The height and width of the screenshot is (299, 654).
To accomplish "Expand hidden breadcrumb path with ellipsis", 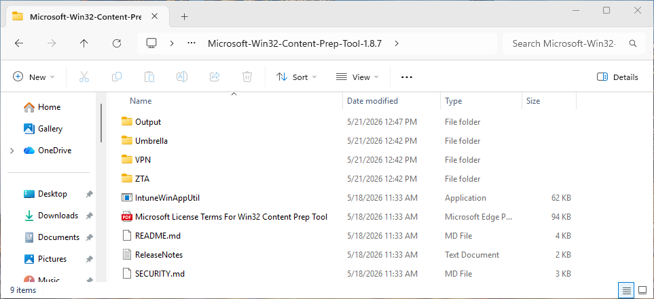I will 192,43.
